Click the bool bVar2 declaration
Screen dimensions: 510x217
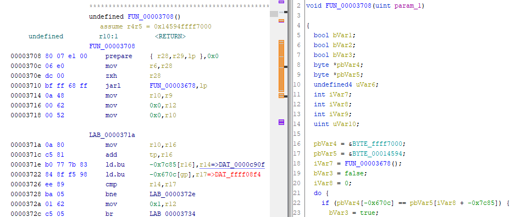tap(335, 45)
